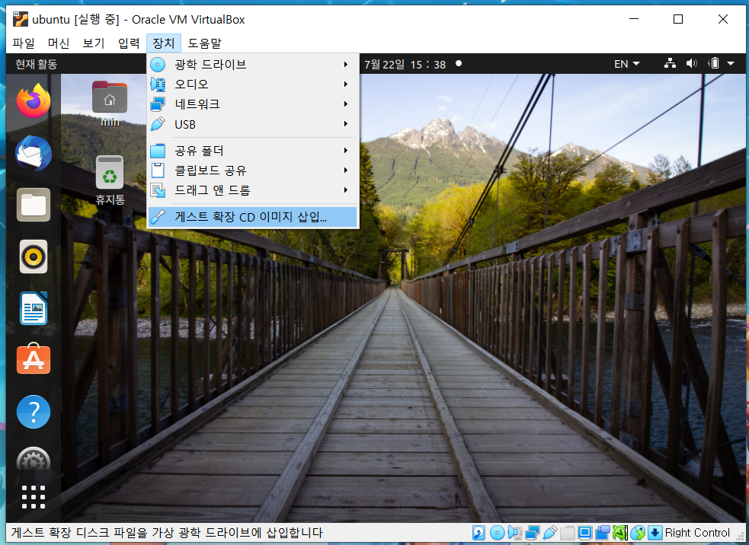Image resolution: width=749 pixels, height=545 pixels.
Task: Click the green CPU execution status icon
Action: coord(620,533)
